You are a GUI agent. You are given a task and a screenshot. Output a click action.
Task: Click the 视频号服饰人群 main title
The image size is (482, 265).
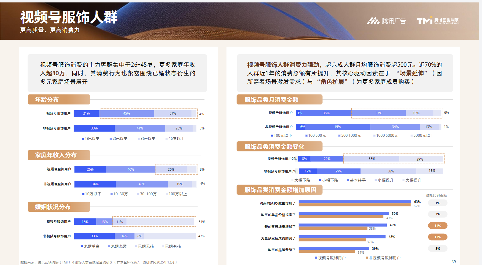click(x=69, y=17)
